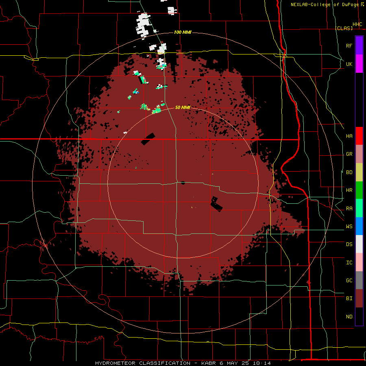Viewport: 366px width, 366px height.
Task: Click the DS legend label
Action: (349, 244)
